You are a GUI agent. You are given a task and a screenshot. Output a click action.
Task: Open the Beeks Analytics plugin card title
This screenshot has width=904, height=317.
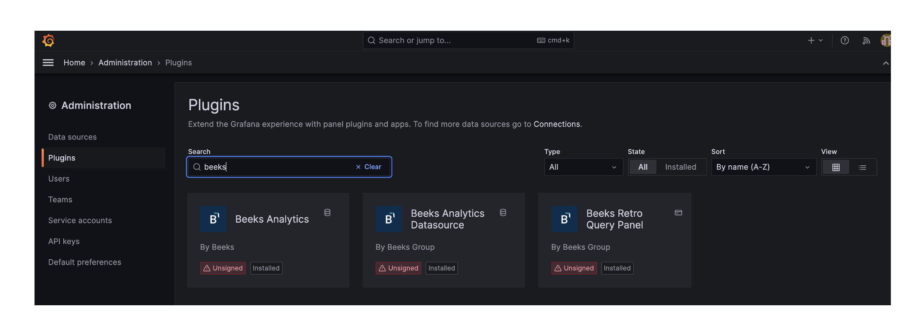coord(272,219)
